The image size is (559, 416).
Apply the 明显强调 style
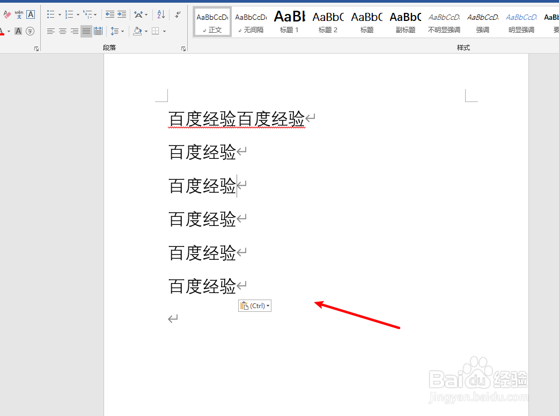(521, 23)
